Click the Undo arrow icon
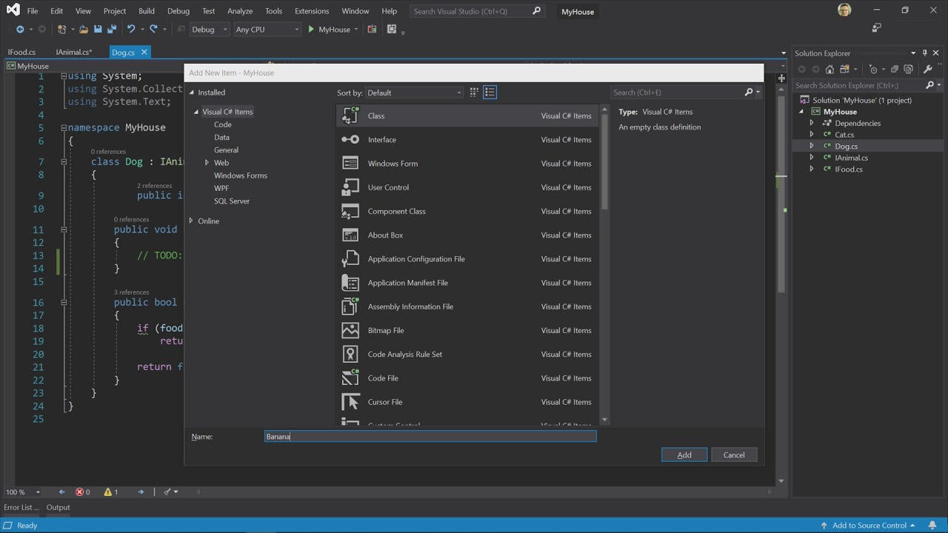This screenshot has height=533, width=948. click(x=131, y=30)
